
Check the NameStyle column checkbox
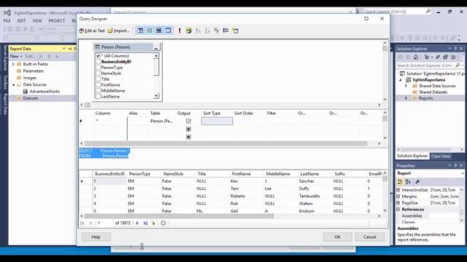click(x=98, y=73)
